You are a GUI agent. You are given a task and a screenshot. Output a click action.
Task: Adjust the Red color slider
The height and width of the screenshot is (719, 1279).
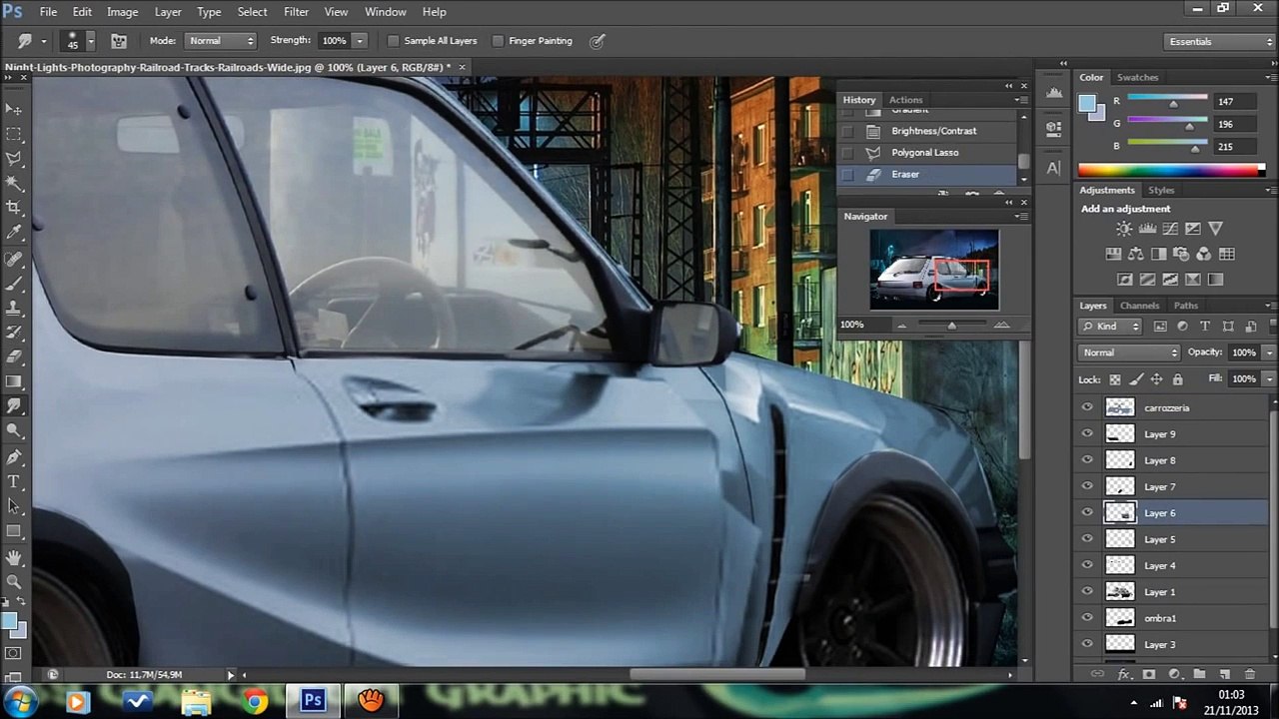tap(1173, 104)
